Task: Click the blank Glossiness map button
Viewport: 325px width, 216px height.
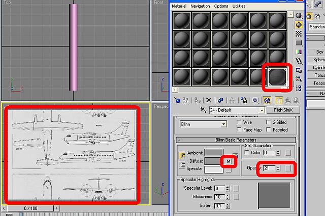Action: point(236,197)
